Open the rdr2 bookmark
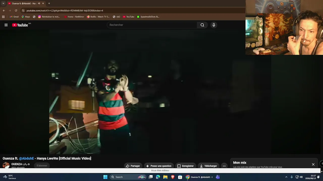This screenshot has height=181, width=323. tap(116, 17)
